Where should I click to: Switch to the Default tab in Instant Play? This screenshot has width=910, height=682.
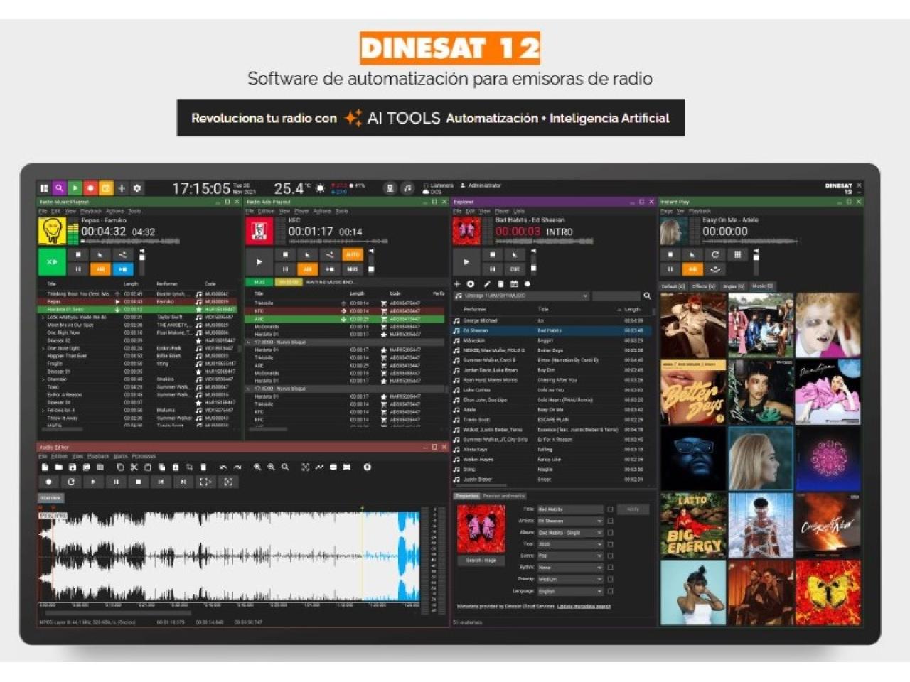[x=673, y=286]
